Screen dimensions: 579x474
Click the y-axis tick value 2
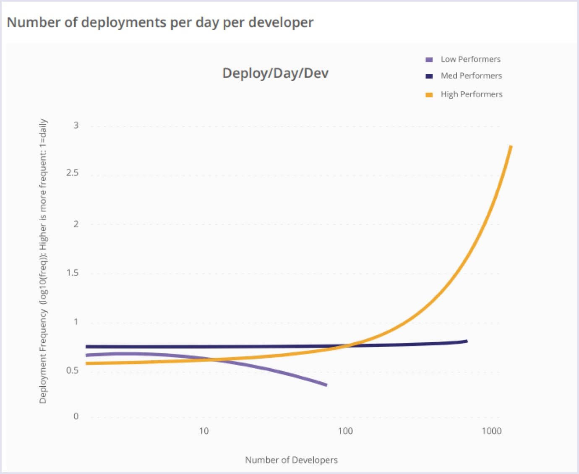pyautogui.click(x=76, y=224)
